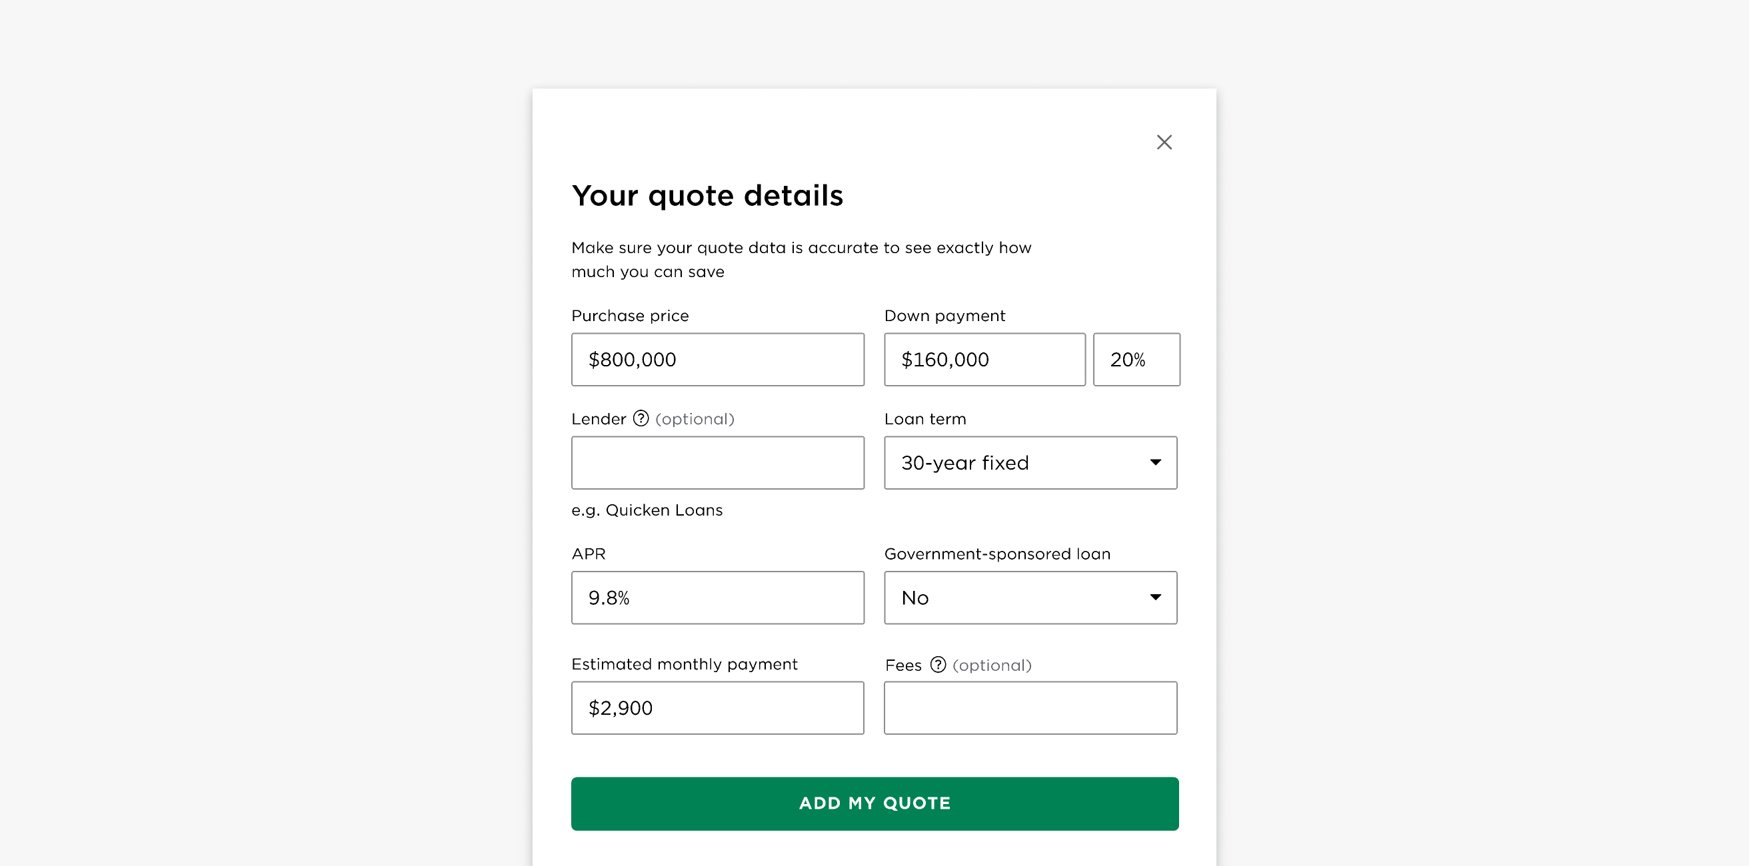Screen dimensions: 1749x866
Task: Expand the Government-sponsored loan dropdown
Action: pyautogui.click(x=1030, y=598)
